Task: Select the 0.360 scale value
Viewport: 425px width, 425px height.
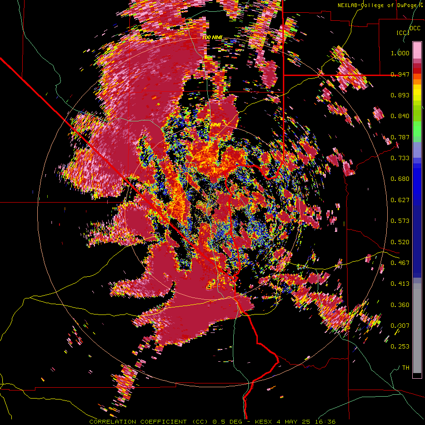Action: tap(400, 305)
